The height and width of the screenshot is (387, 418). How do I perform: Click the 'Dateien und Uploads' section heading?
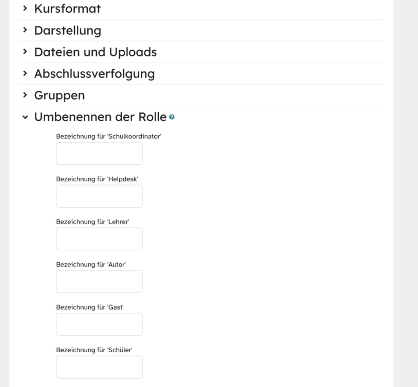(x=95, y=51)
